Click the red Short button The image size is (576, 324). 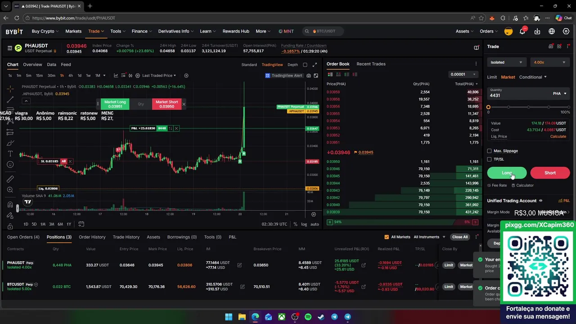point(550,173)
